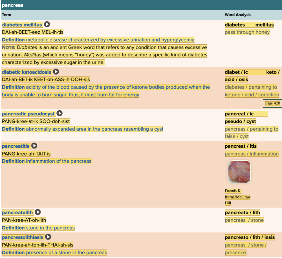
Task: Click the pancreas section header
Action: click(x=13, y=5)
